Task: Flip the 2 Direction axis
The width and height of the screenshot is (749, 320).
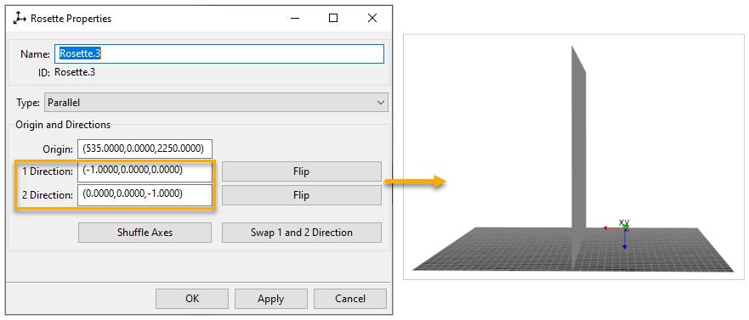Action: (302, 195)
